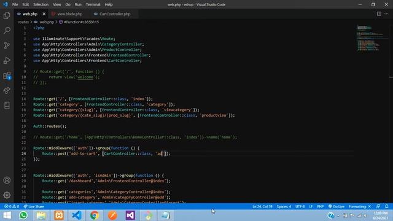Image resolution: width=393 pixels, height=221 pixels.
Task: Click Go Live in the status bar
Action: coord(336,206)
